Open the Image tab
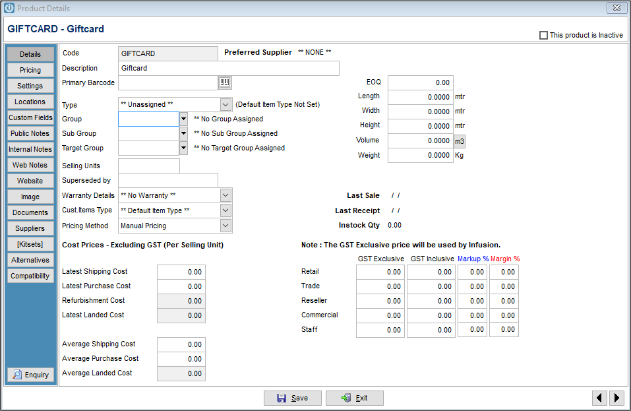The width and height of the screenshot is (631, 411). [30, 197]
